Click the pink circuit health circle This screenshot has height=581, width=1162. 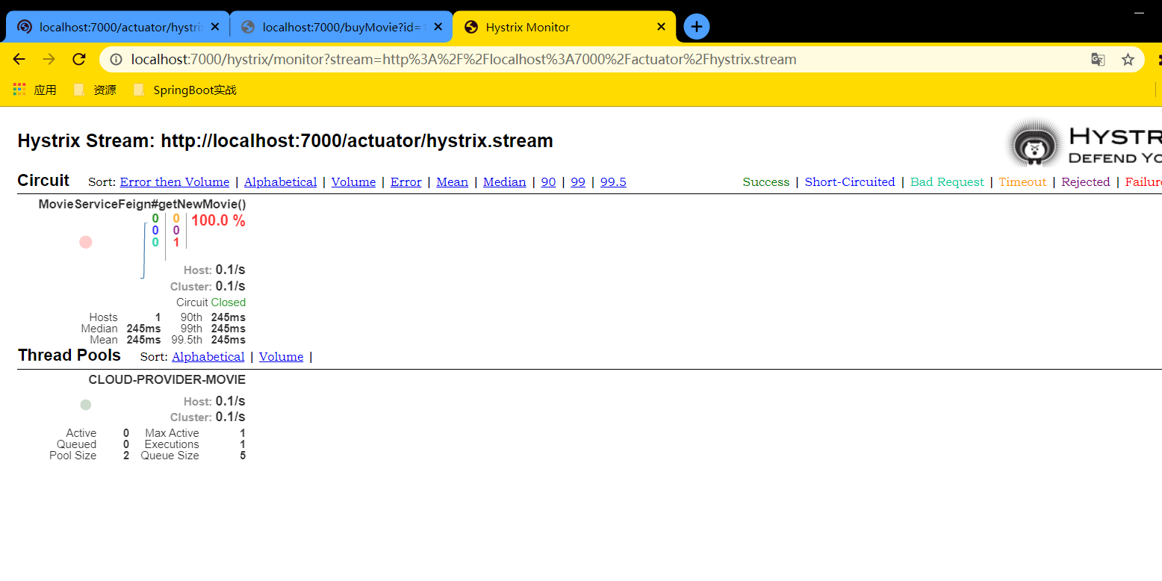pos(86,242)
